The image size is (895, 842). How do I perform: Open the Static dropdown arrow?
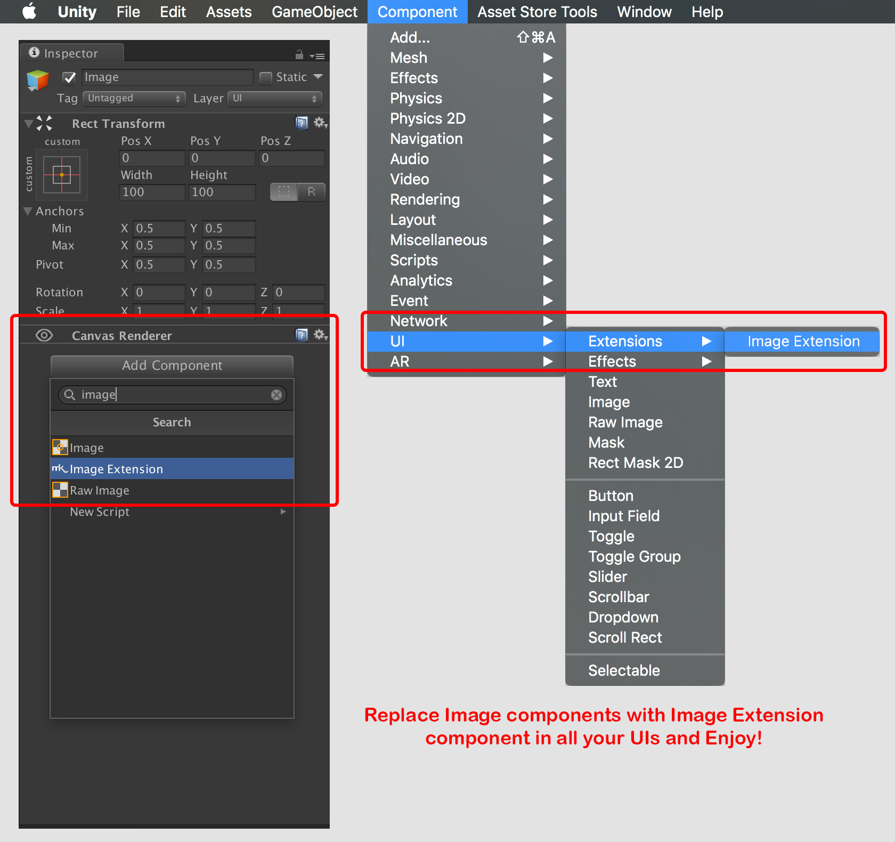[318, 77]
